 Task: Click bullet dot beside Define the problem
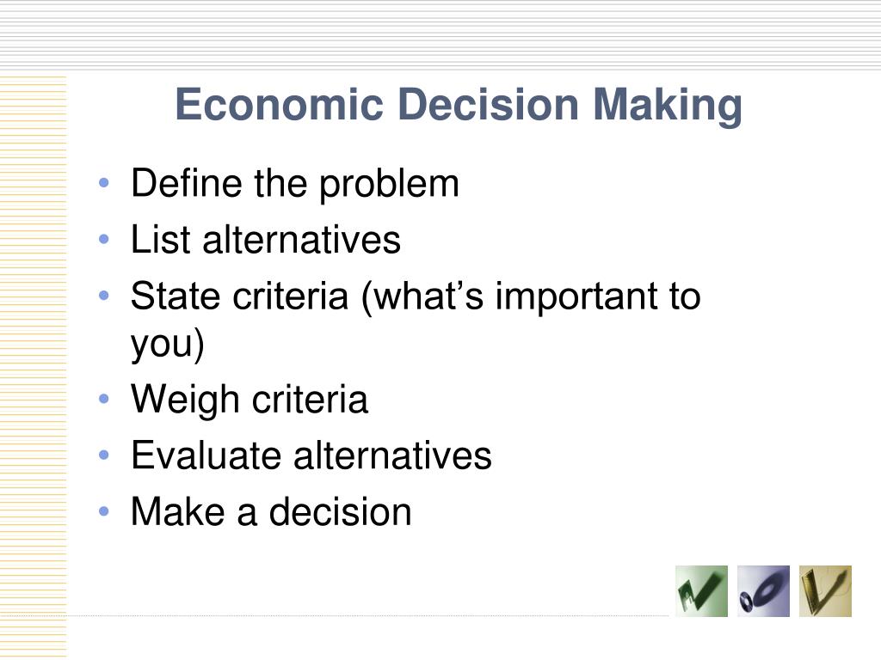tap(103, 182)
